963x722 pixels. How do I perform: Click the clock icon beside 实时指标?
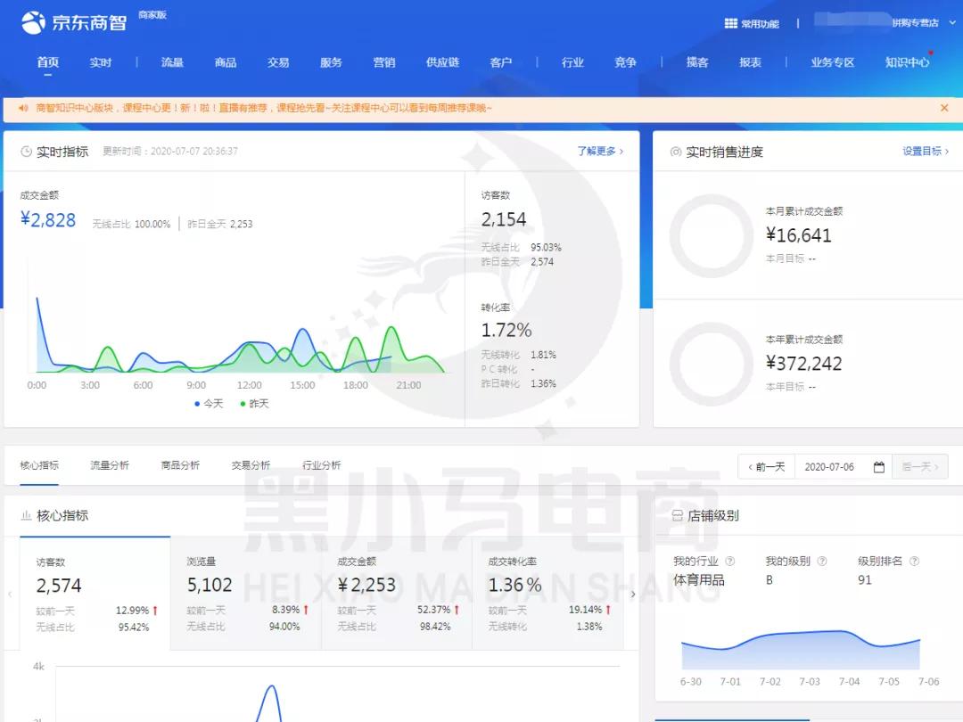pos(25,152)
